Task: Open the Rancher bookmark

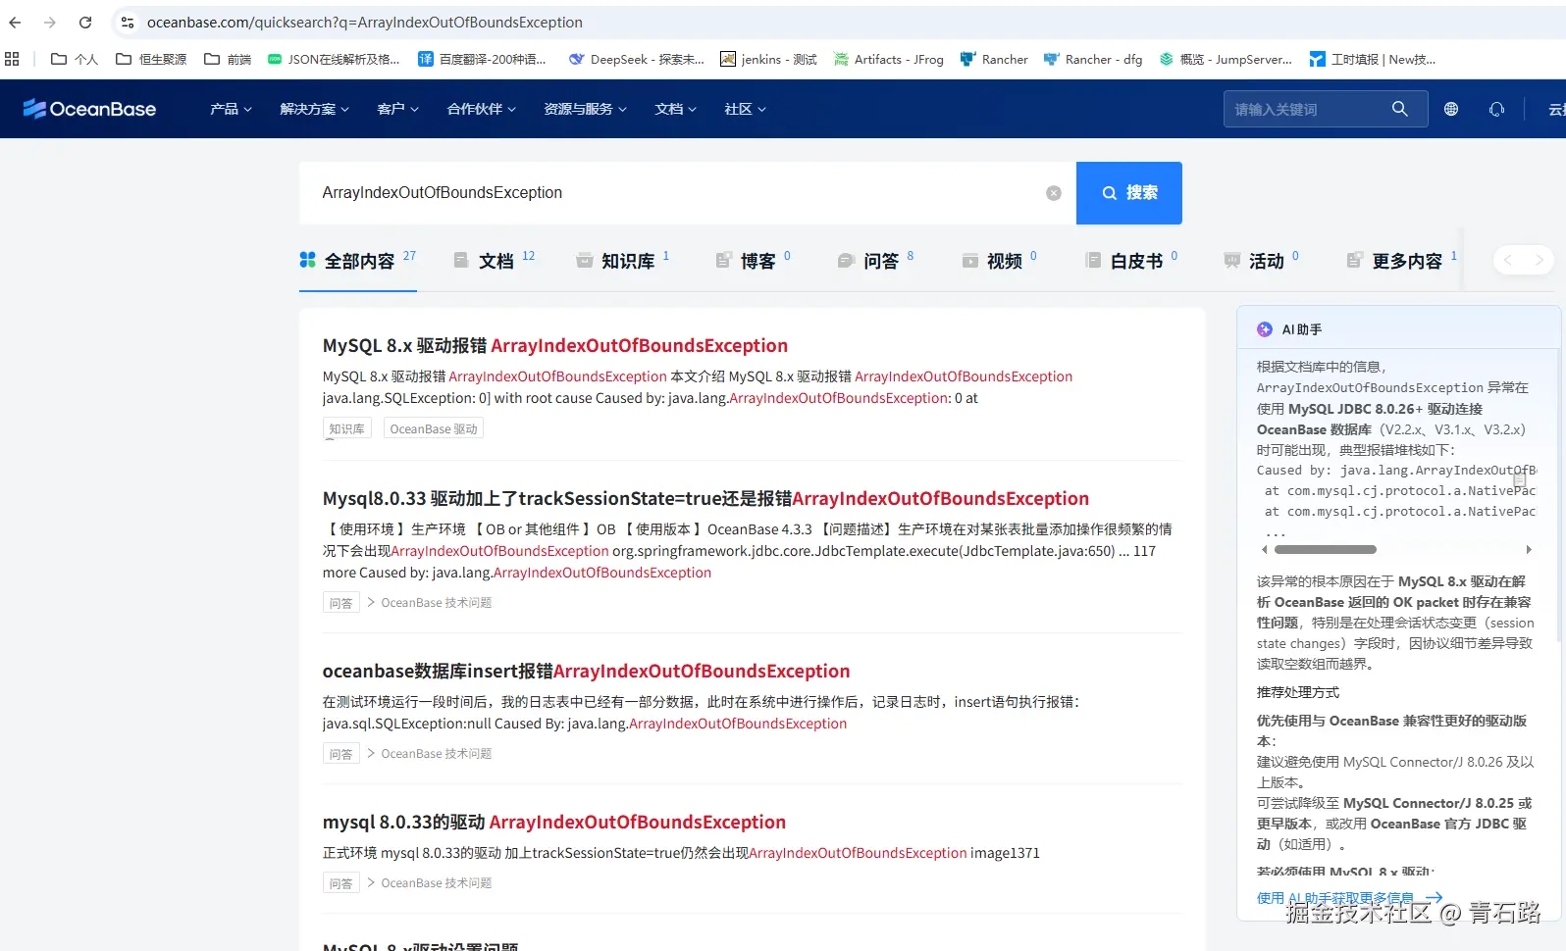Action: coord(994,59)
